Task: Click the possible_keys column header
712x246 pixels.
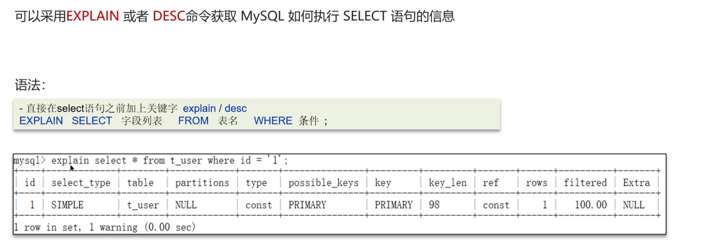Action: point(323,183)
